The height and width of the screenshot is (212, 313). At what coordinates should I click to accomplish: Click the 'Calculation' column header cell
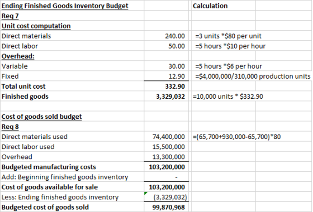tap(224, 6)
